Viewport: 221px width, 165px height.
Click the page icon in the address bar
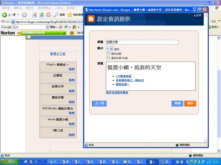(13, 22)
